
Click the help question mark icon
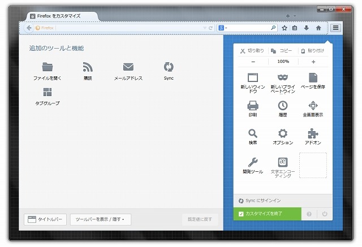click(309, 214)
